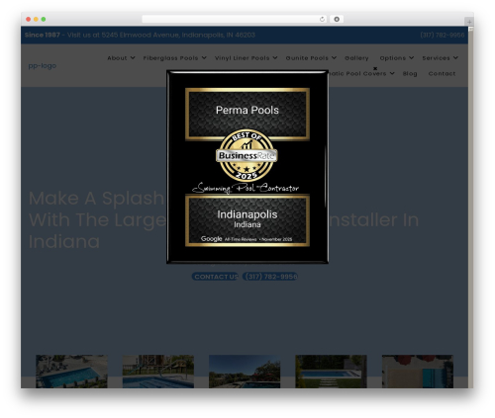
Task: Open the Options menu
Action: click(393, 58)
